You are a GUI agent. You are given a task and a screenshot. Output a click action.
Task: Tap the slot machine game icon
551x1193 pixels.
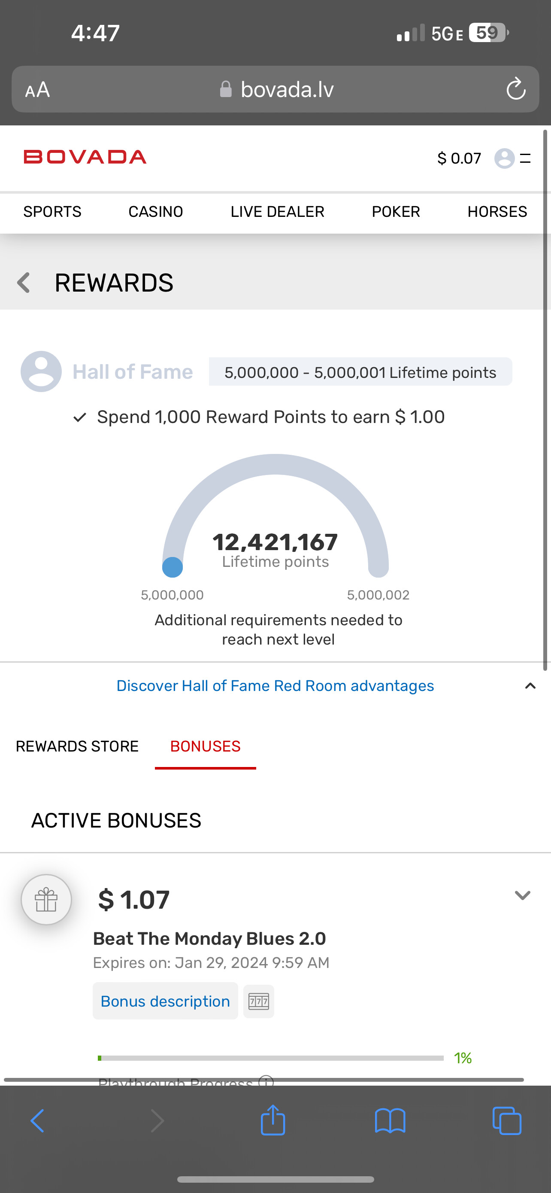(259, 1001)
